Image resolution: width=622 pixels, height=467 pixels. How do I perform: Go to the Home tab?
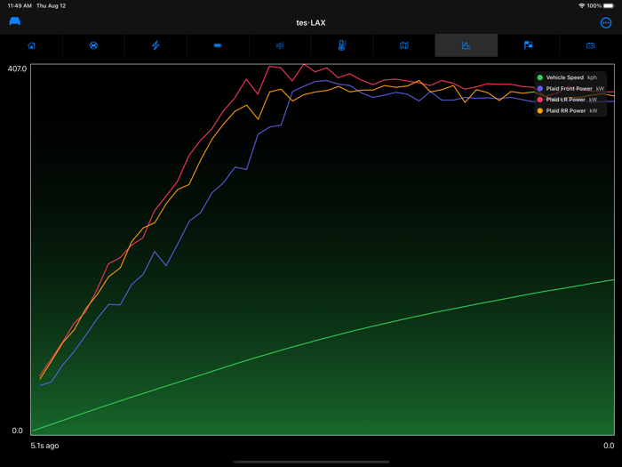pos(31,45)
